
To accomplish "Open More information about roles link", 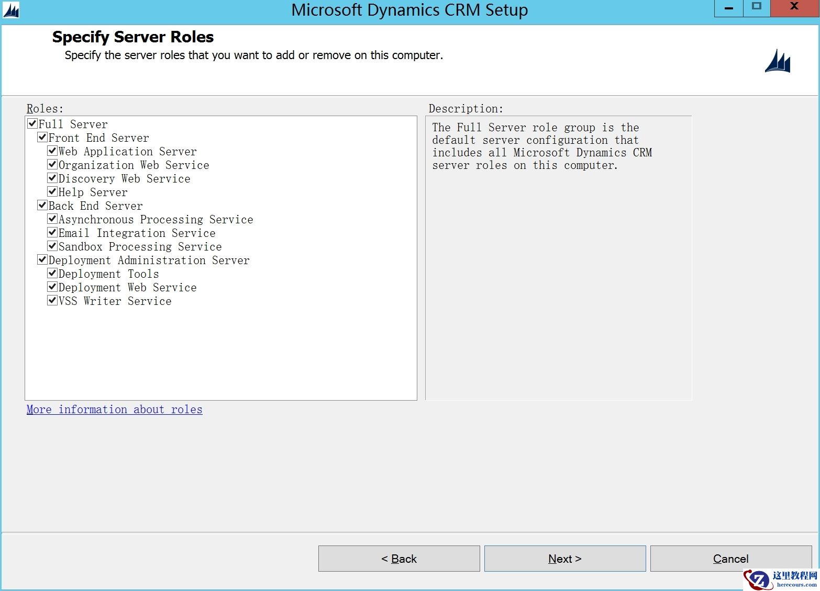I will [114, 410].
